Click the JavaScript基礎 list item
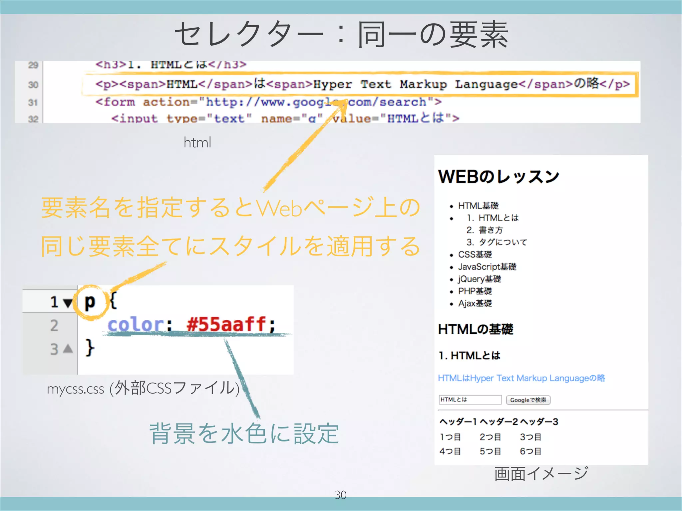682x511 pixels. [x=487, y=266]
